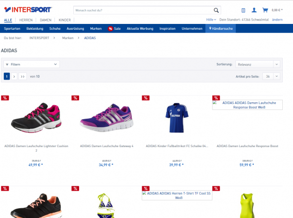Open the Hilfe dropdown

(211, 20)
